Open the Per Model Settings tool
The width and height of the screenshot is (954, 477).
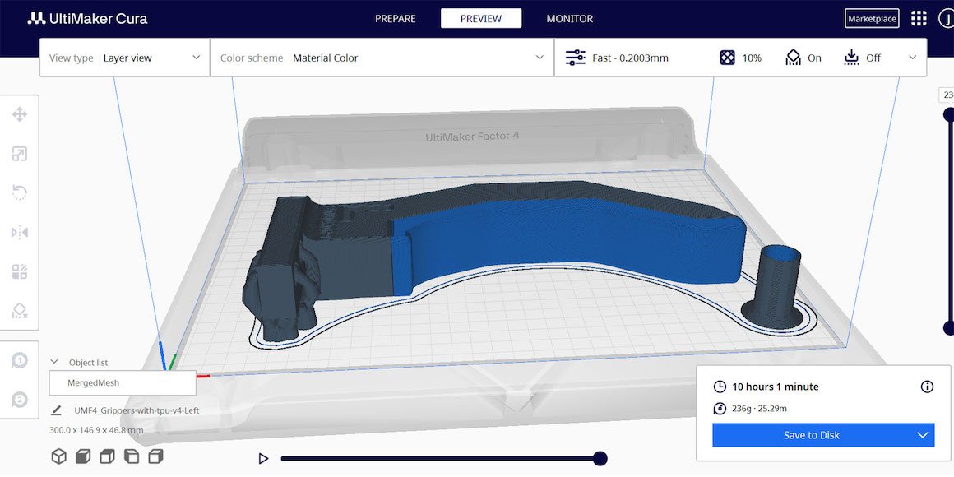coord(20,271)
